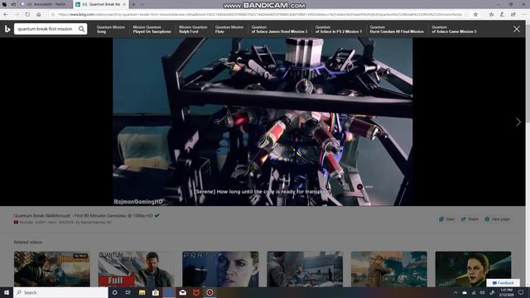Open the fifth related video thumbnail
This screenshot has width=530, height=298.
point(389,269)
